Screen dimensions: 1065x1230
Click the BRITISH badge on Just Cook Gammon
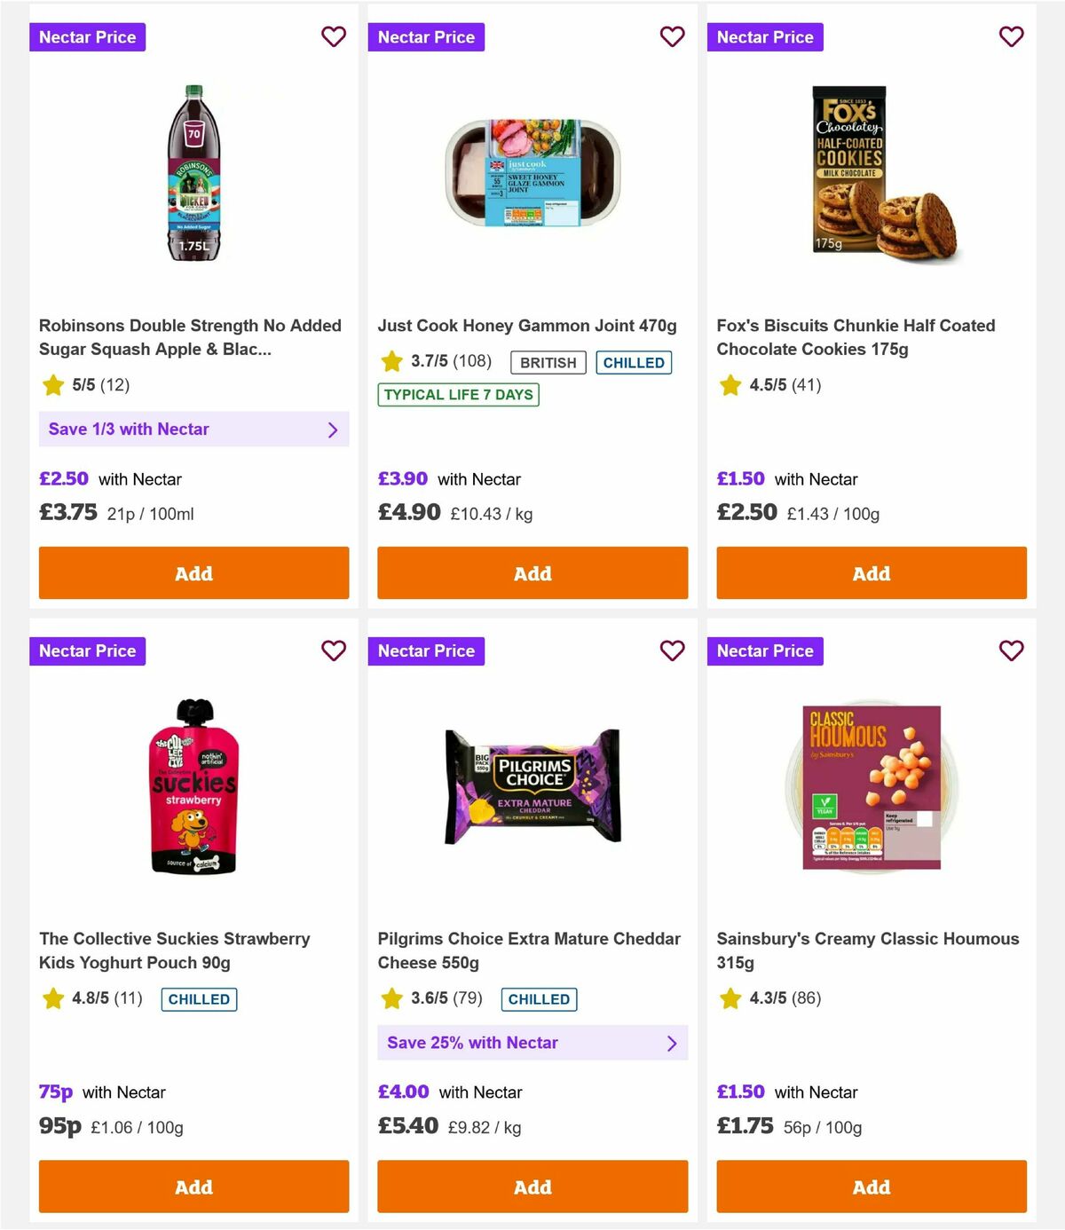tap(548, 362)
